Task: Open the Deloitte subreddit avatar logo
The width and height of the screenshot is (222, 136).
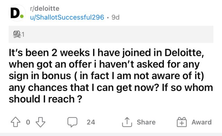Action: point(17,13)
